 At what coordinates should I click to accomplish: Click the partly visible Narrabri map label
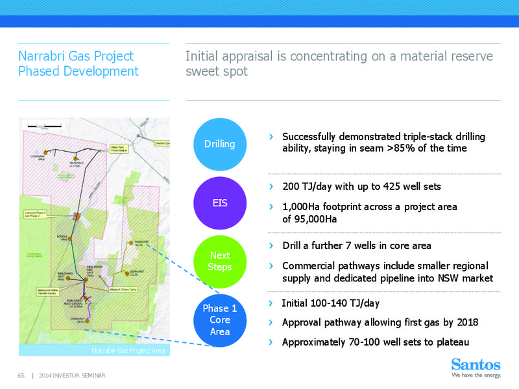(163, 143)
